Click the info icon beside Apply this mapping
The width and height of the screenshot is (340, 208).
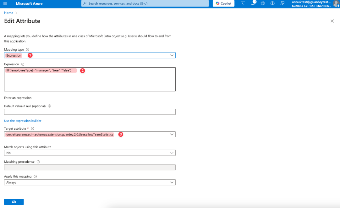35,177
